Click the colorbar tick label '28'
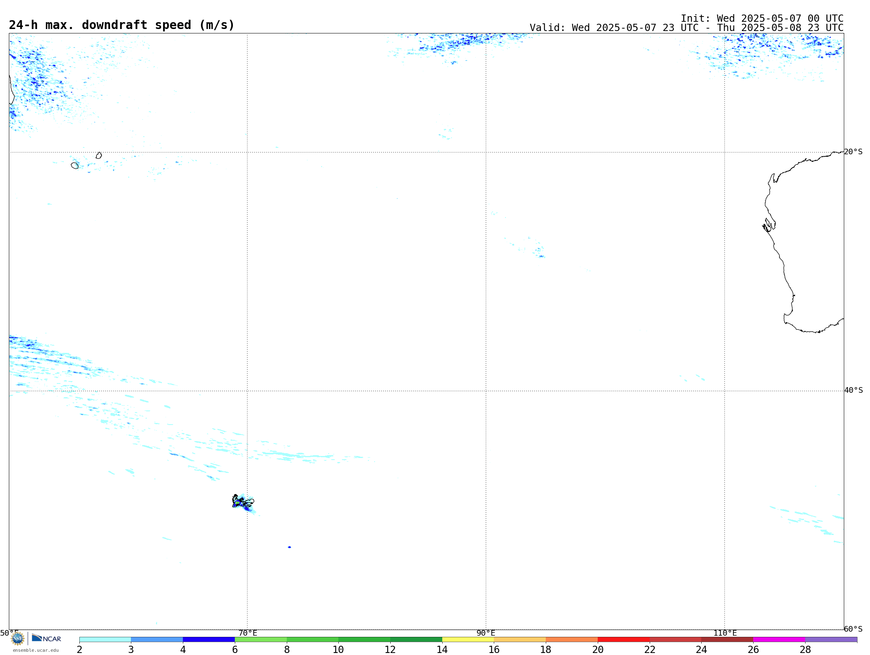 coord(805,650)
